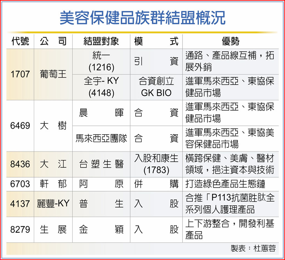Click the 公司 column header

[53, 41]
